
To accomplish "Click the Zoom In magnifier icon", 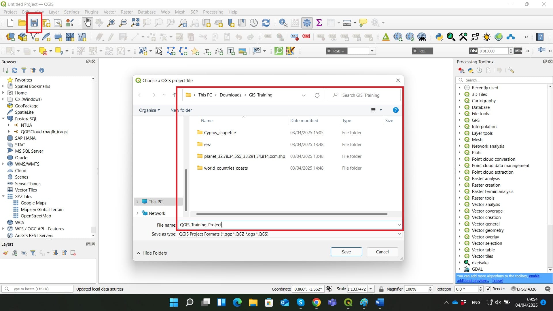I will 111,23.
